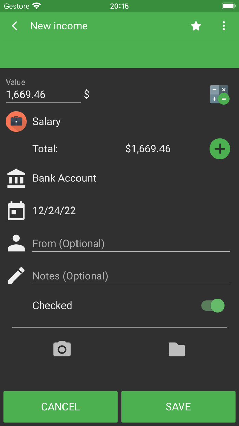Open the three-dot overflow menu
This screenshot has height=426, width=239.
224,26
